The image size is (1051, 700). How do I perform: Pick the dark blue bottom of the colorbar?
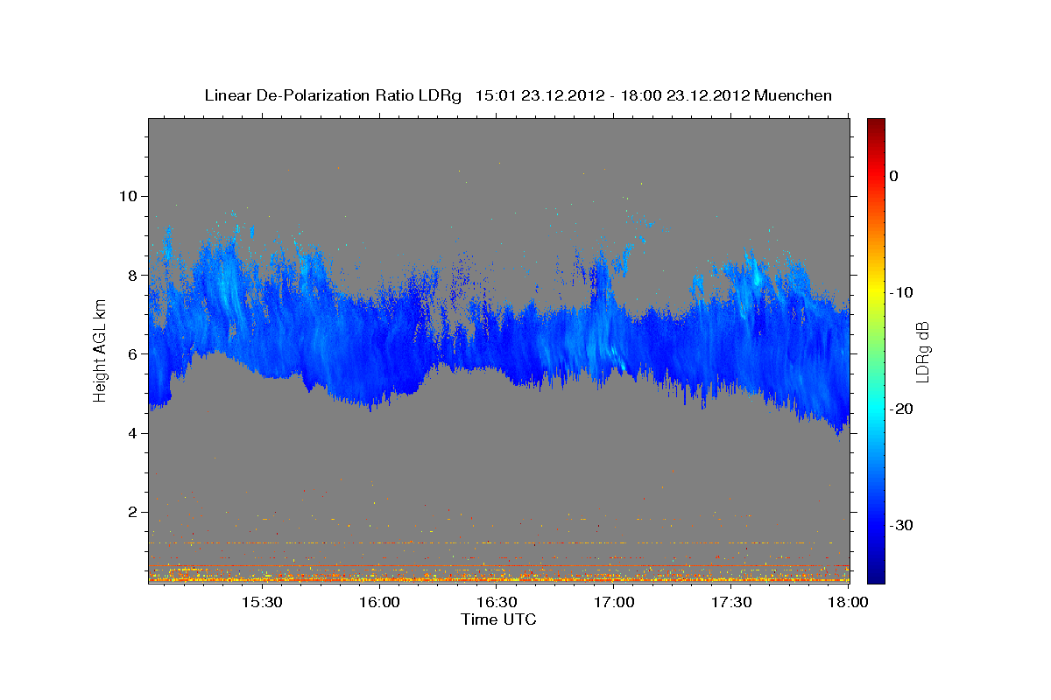(x=876, y=577)
